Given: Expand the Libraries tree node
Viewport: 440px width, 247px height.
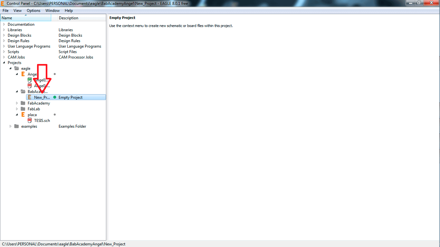Looking at the screenshot, I should coord(4,30).
